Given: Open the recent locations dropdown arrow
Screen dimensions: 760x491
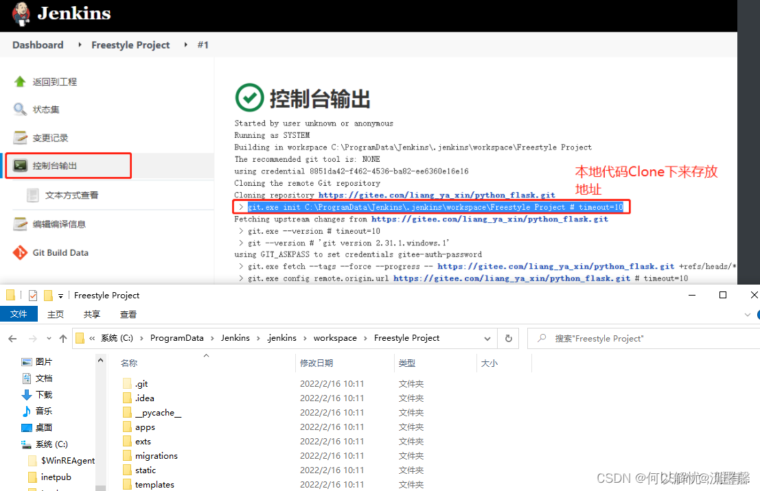Looking at the screenshot, I should pyautogui.click(x=49, y=339).
